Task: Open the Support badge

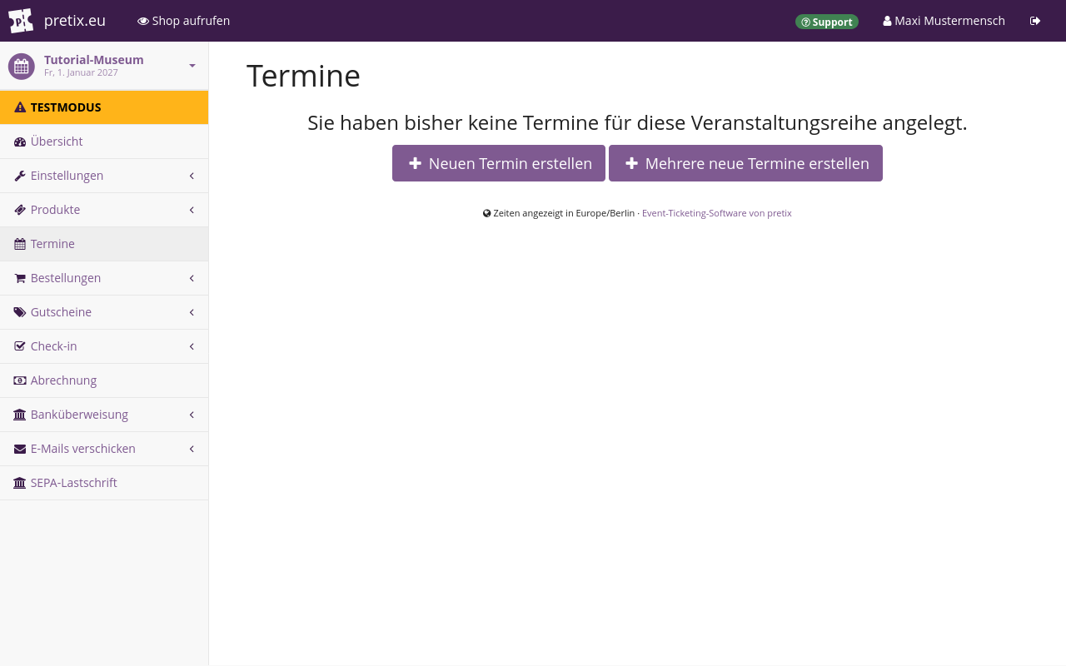Action: click(827, 22)
